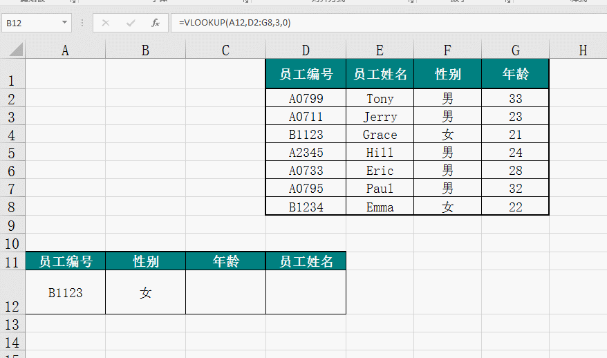607x358 pixels.
Task: Select column C header
Action: 225,50
